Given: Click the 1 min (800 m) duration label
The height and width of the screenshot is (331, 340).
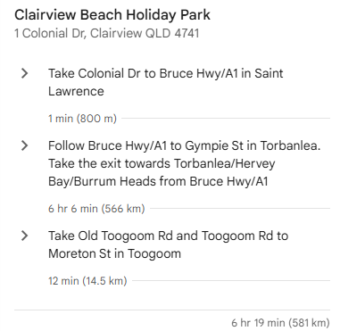Looking at the screenshot, I should pos(82,119).
